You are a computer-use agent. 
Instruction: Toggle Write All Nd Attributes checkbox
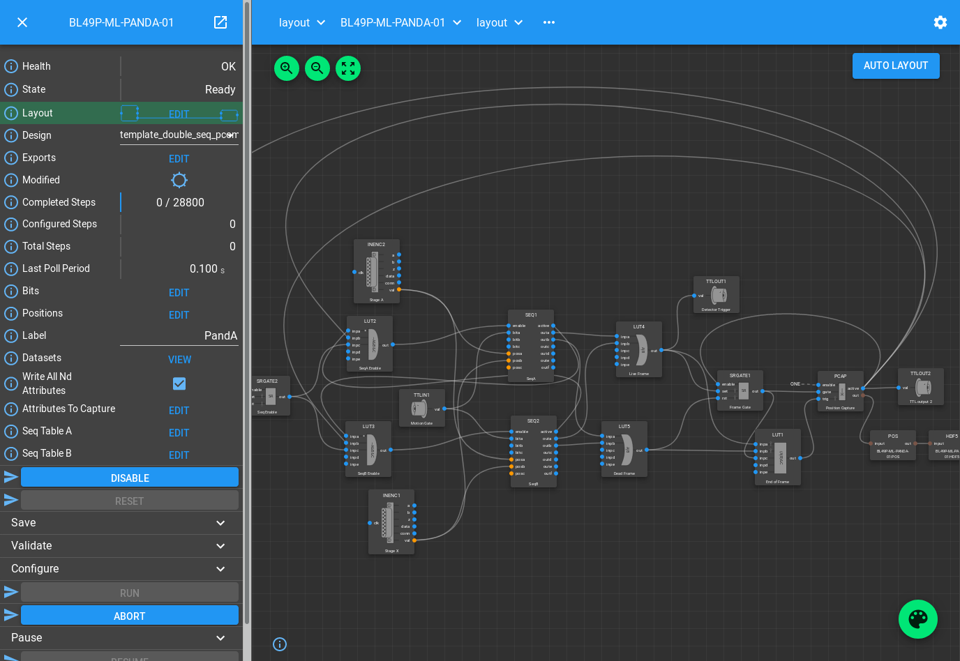179,383
